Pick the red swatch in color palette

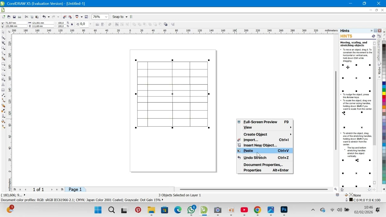tap(384, 97)
